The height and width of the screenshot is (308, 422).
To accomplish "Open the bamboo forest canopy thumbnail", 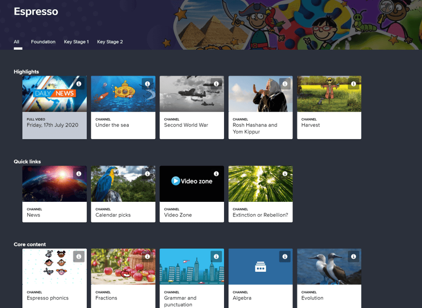I will pos(260,184).
